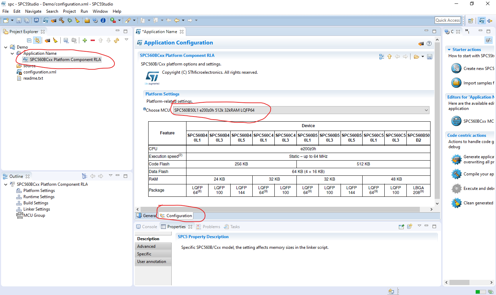Click Collapse All in Project Explorer toolbar

click(29, 40)
